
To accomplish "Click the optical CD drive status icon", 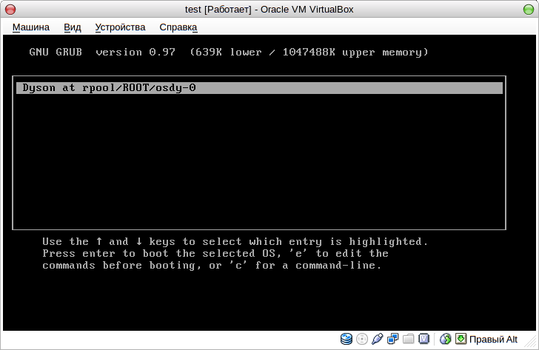I will 362,339.
